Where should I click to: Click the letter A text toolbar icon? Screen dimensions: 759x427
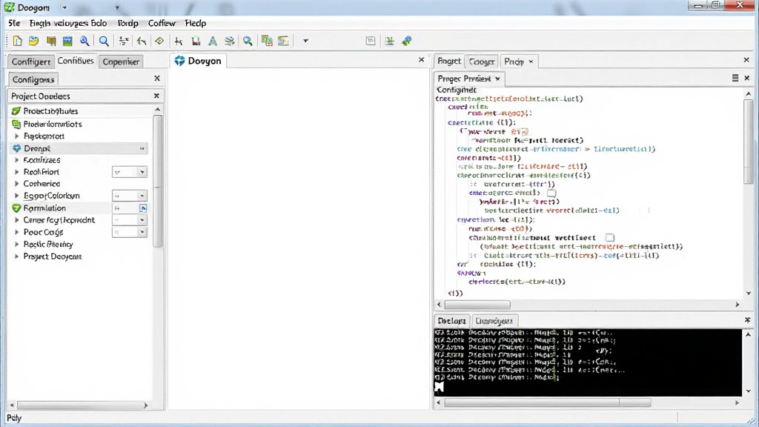pyautogui.click(x=213, y=42)
